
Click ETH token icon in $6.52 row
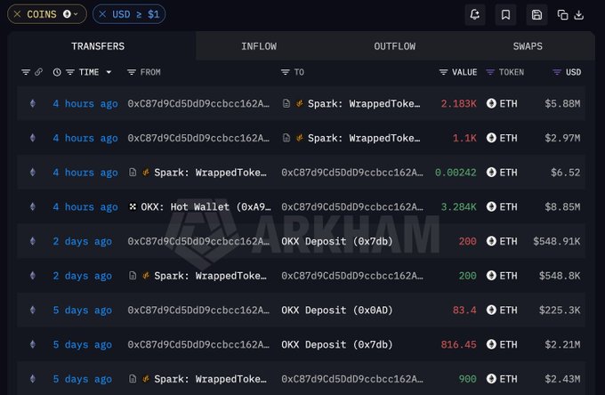(491, 172)
